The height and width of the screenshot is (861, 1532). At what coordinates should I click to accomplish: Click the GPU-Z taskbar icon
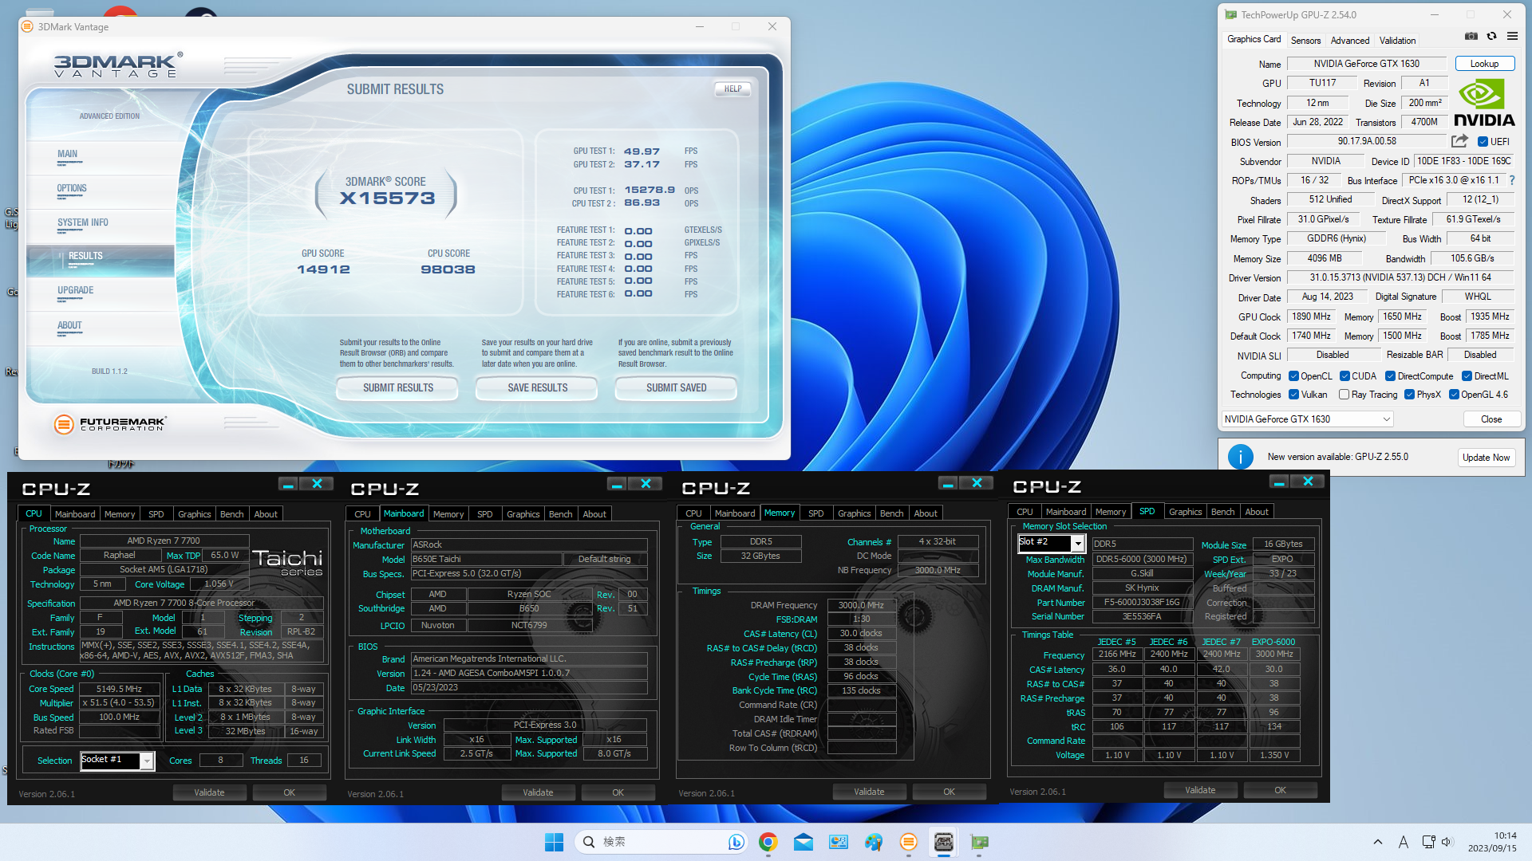(979, 842)
